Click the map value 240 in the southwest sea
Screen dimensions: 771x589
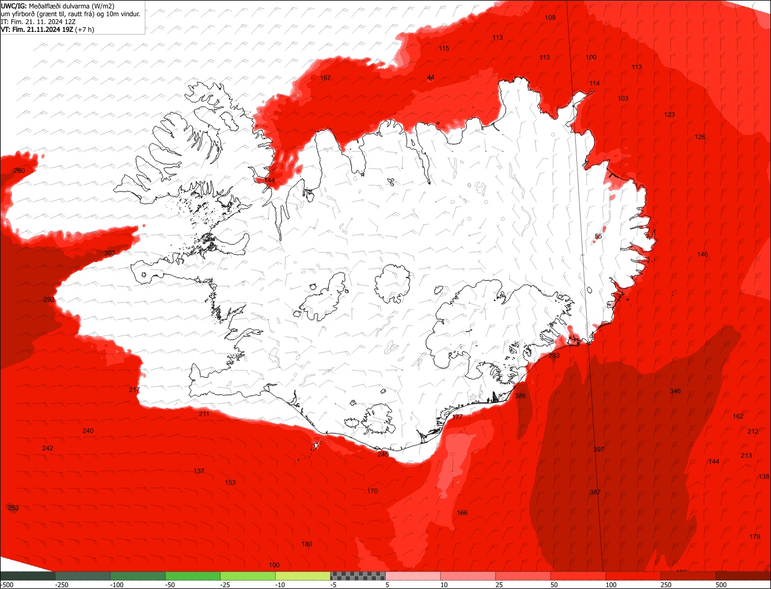tap(88, 431)
